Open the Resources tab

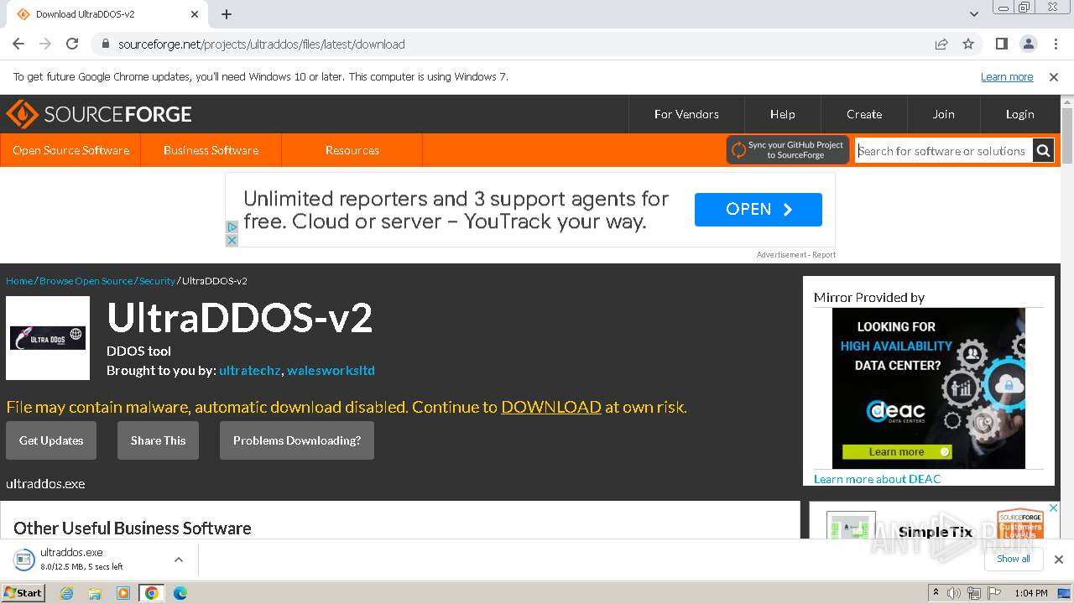coord(352,150)
